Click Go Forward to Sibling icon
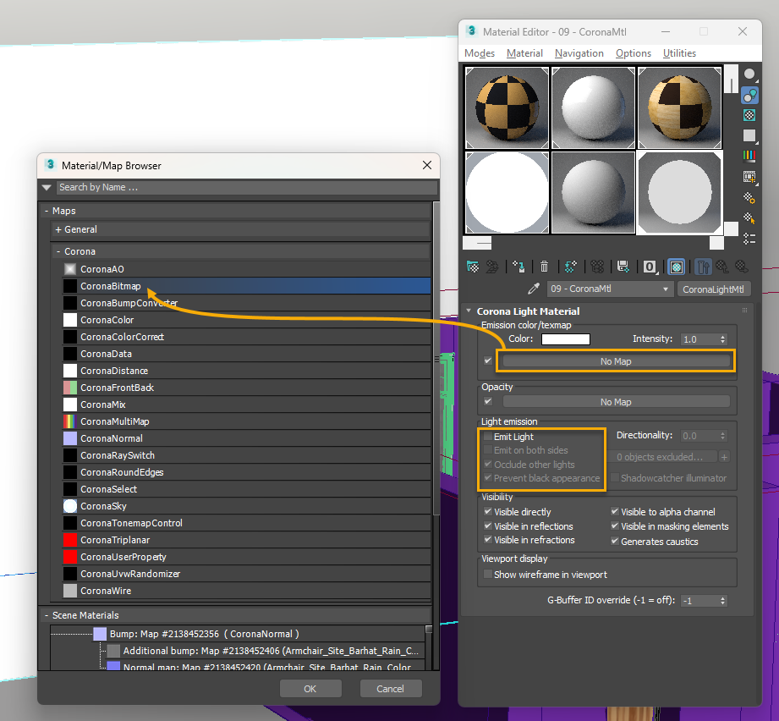The height and width of the screenshot is (721, 779). pyautogui.click(x=741, y=267)
